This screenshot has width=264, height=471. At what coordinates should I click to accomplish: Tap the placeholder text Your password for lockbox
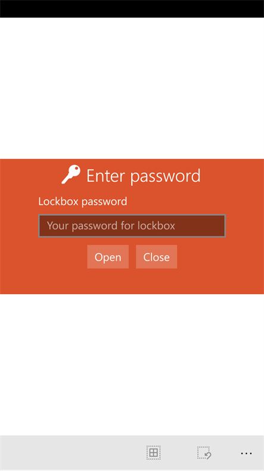(111, 225)
